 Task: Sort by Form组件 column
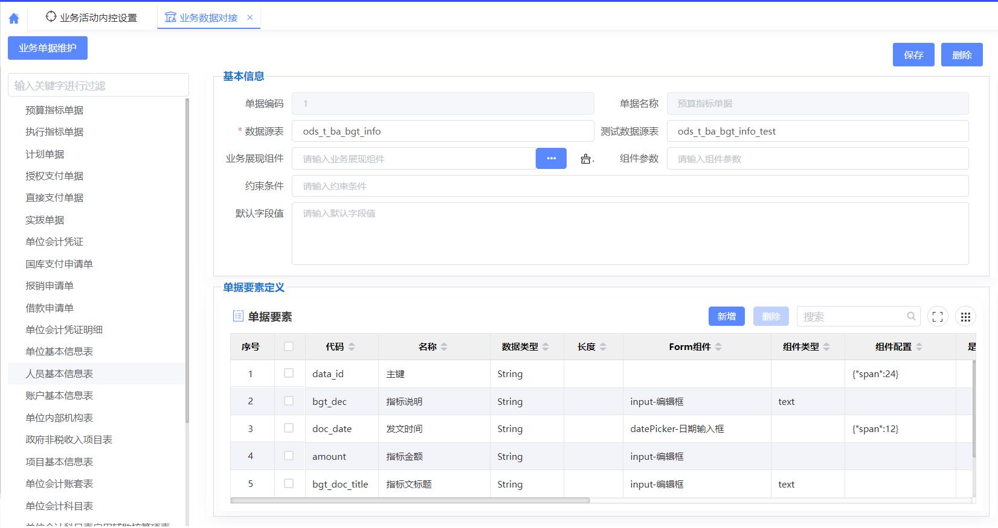coord(718,347)
